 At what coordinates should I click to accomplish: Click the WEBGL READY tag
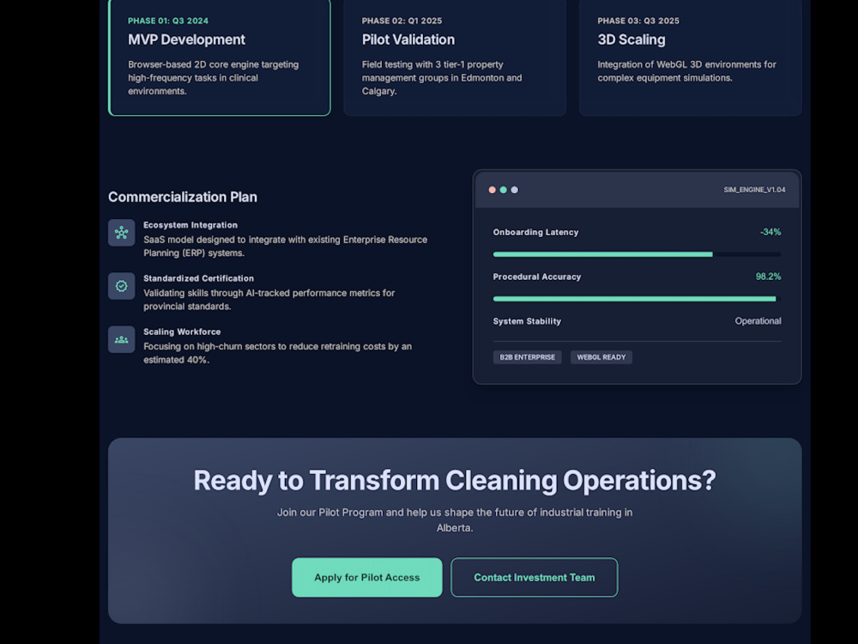pos(601,357)
